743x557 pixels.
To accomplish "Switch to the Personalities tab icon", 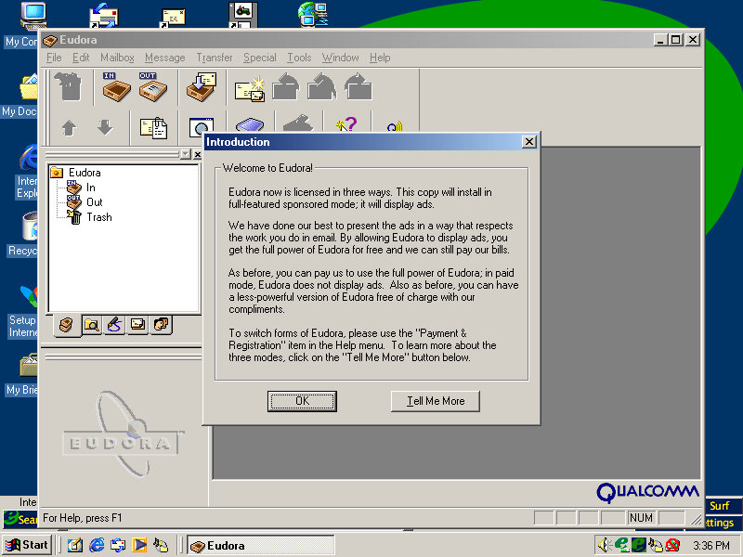I will point(161,325).
